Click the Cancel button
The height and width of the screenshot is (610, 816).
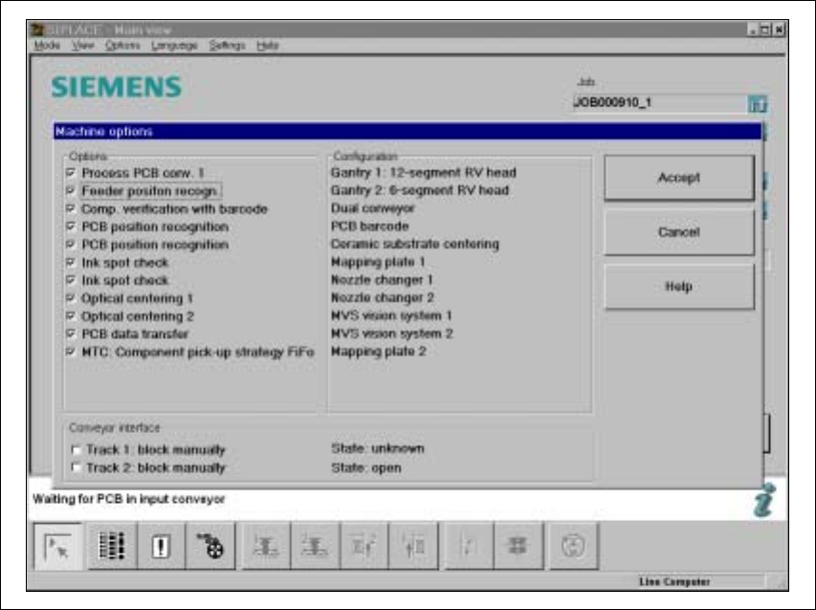tap(678, 232)
